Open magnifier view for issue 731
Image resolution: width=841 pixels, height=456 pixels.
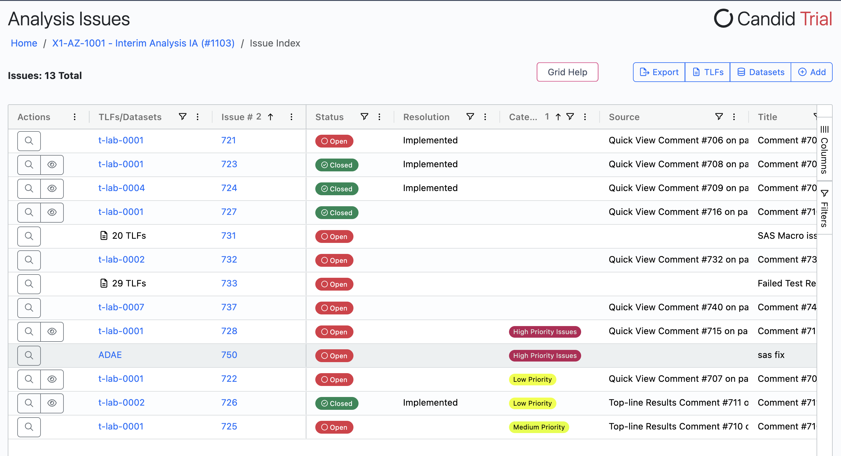[29, 236]
